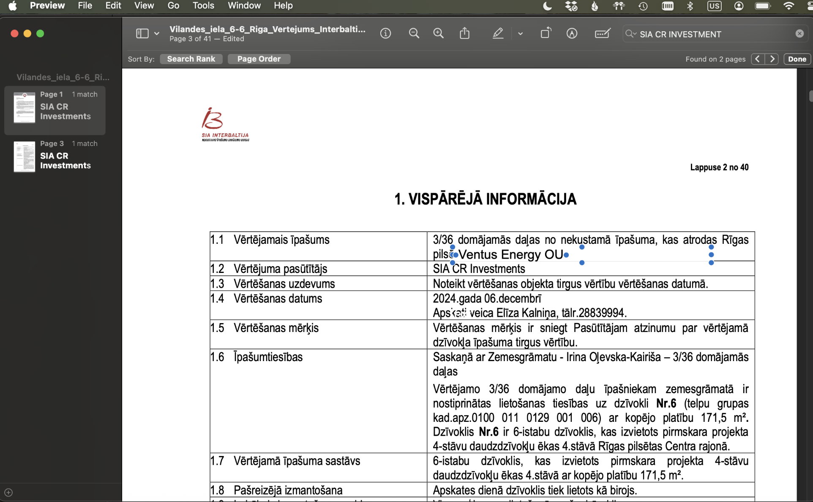The height and width of the screenshot is (502, 813).
Task: Open the Form Filling toolbar icon
Action: (x=602, y=34)
